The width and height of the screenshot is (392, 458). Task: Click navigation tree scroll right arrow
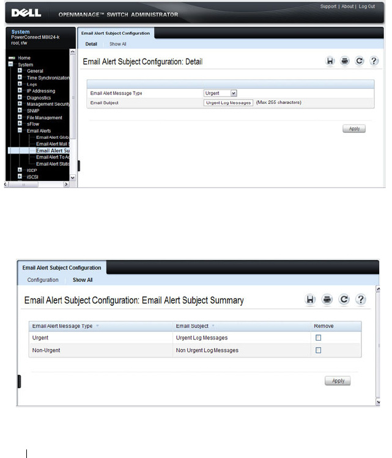coord(66,184)
